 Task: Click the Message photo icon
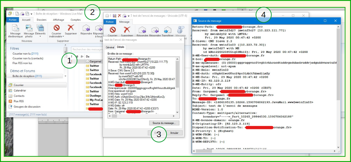(x=29, y=29)
